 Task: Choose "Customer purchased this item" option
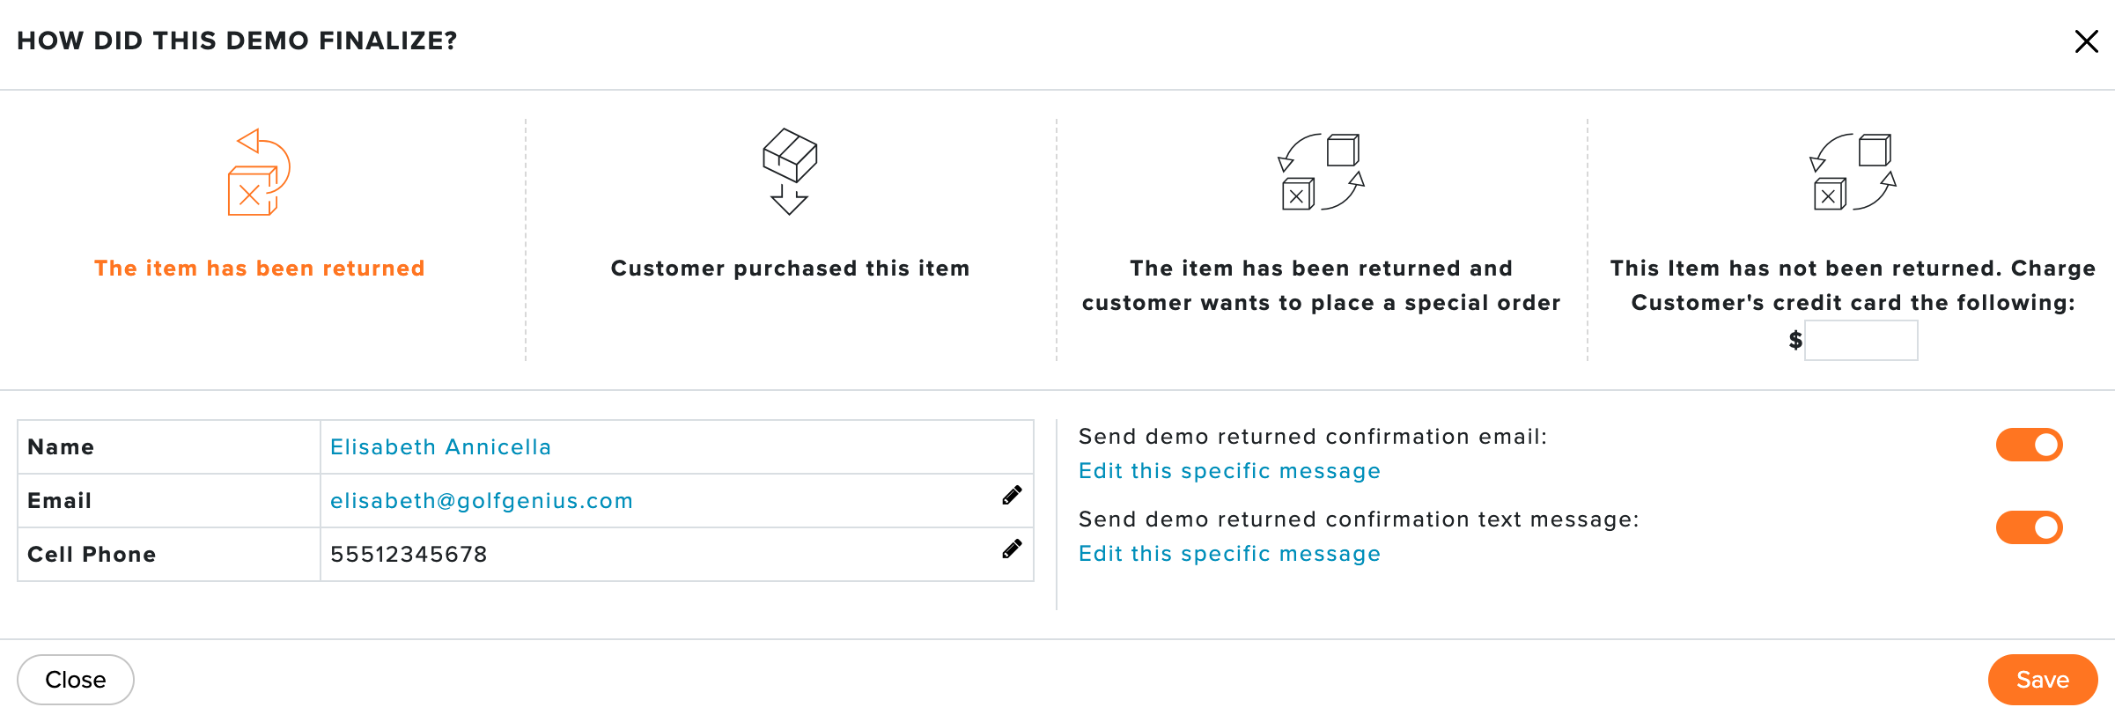pyautogui.click(x=790, y=269)
